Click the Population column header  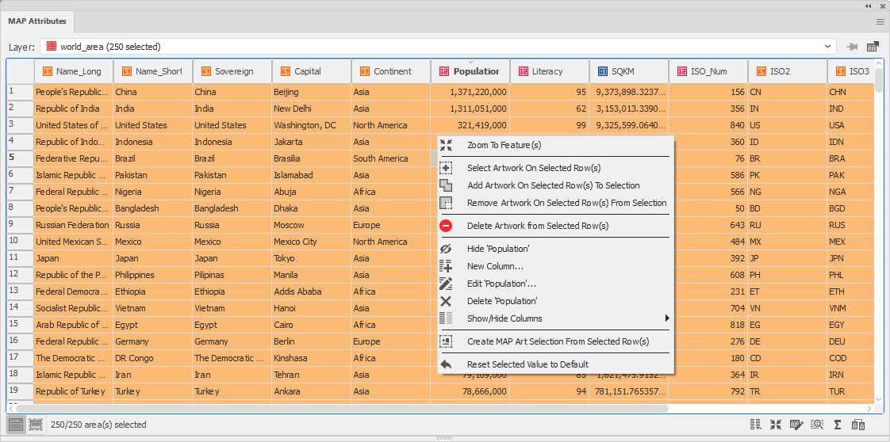[x=470, y=71]
